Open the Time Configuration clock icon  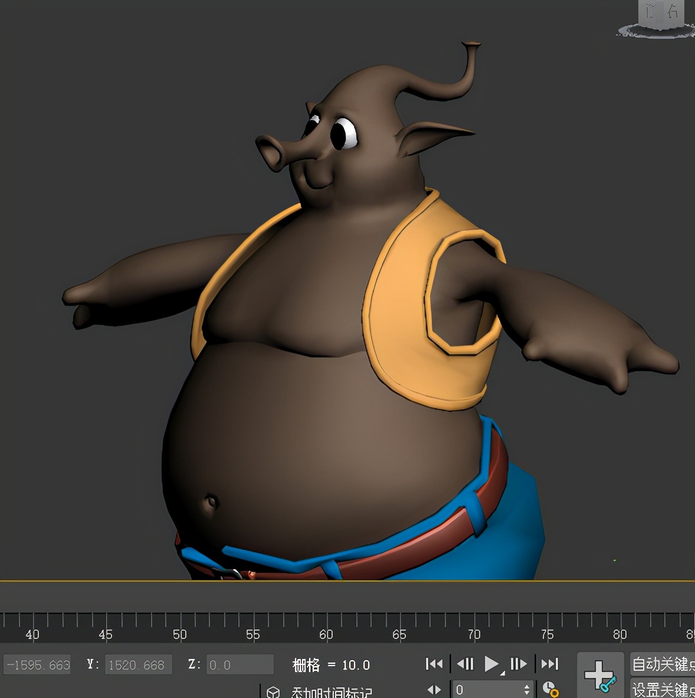(550, 689)
